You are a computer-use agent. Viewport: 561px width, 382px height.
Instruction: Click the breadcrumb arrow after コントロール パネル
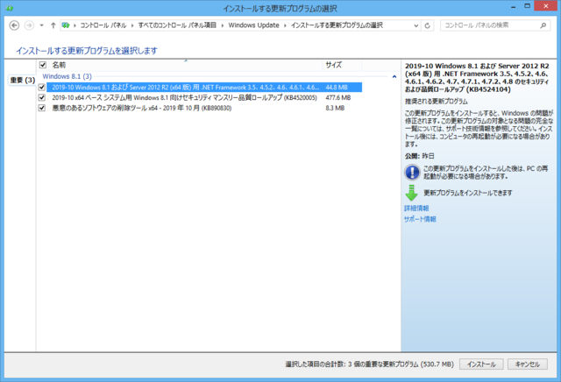pos(132,25)
